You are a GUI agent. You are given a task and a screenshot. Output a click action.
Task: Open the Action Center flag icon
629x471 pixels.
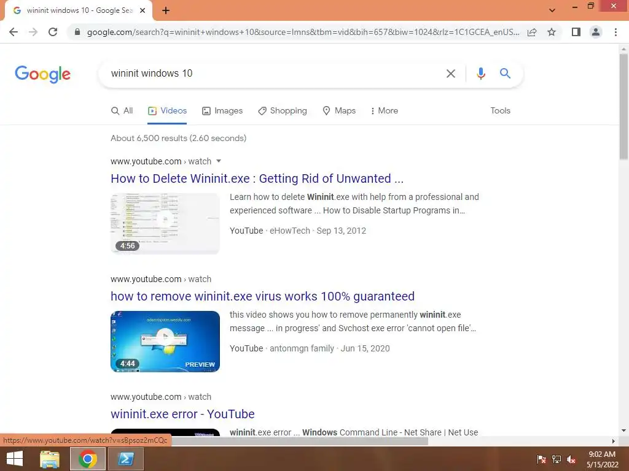[541, 459]
